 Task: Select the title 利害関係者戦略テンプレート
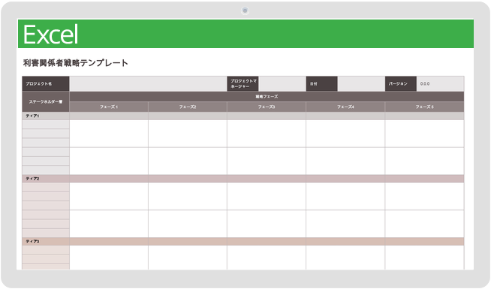tap(76, 63)
